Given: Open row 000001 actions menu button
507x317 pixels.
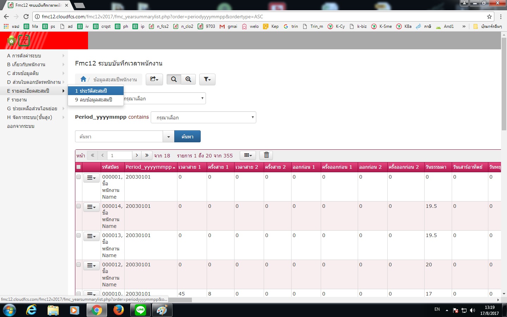Looking at the screenshot, I should coord(92,178).
